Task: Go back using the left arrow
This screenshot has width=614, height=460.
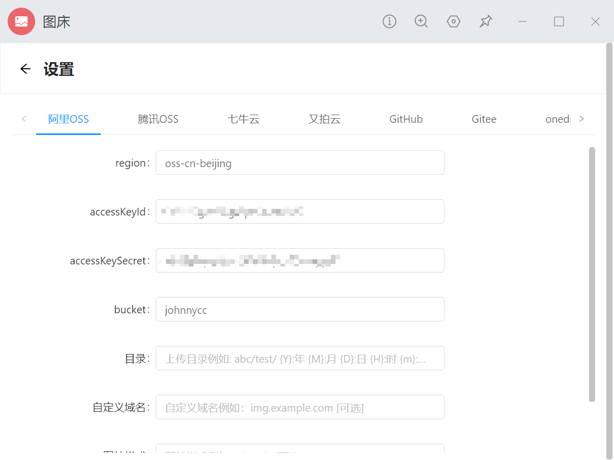Action: click(x=25, y=69)
